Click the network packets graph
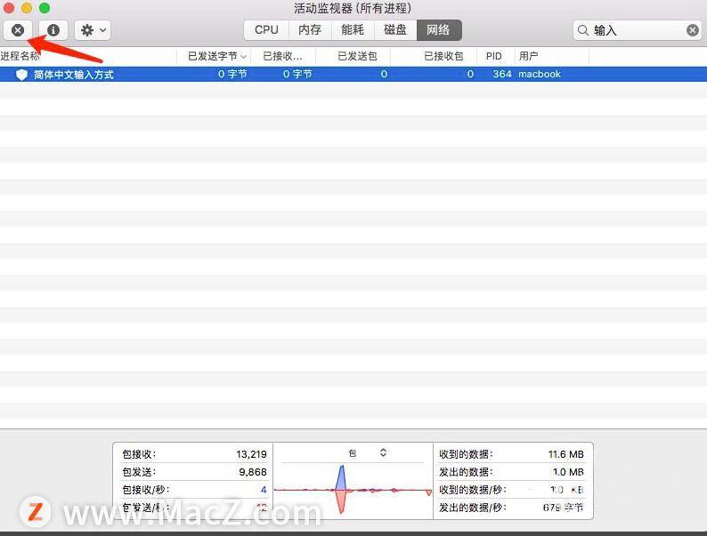This screenshot has height=536, width=707. point(353,490)
